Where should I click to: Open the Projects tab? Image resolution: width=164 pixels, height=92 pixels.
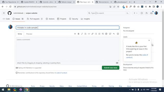click(62, 19)
